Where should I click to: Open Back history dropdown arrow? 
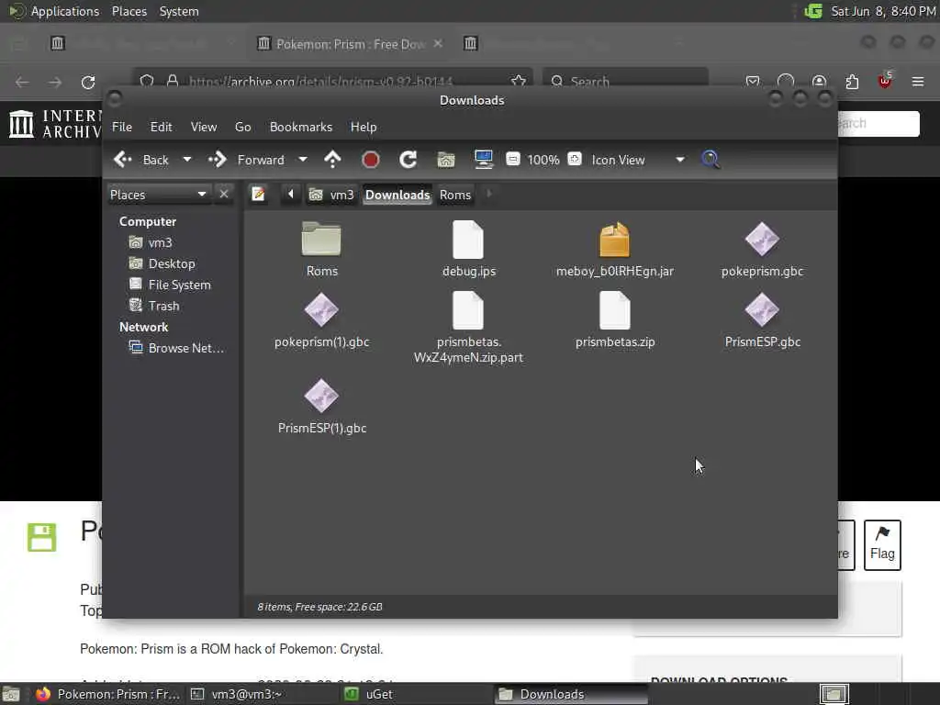point(187,160)
